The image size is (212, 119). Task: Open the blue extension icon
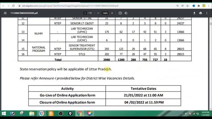194,6
